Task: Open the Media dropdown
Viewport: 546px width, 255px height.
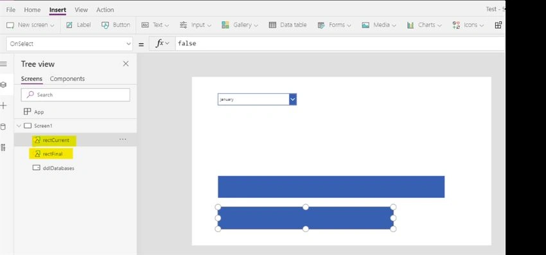Action: point(379,25)
